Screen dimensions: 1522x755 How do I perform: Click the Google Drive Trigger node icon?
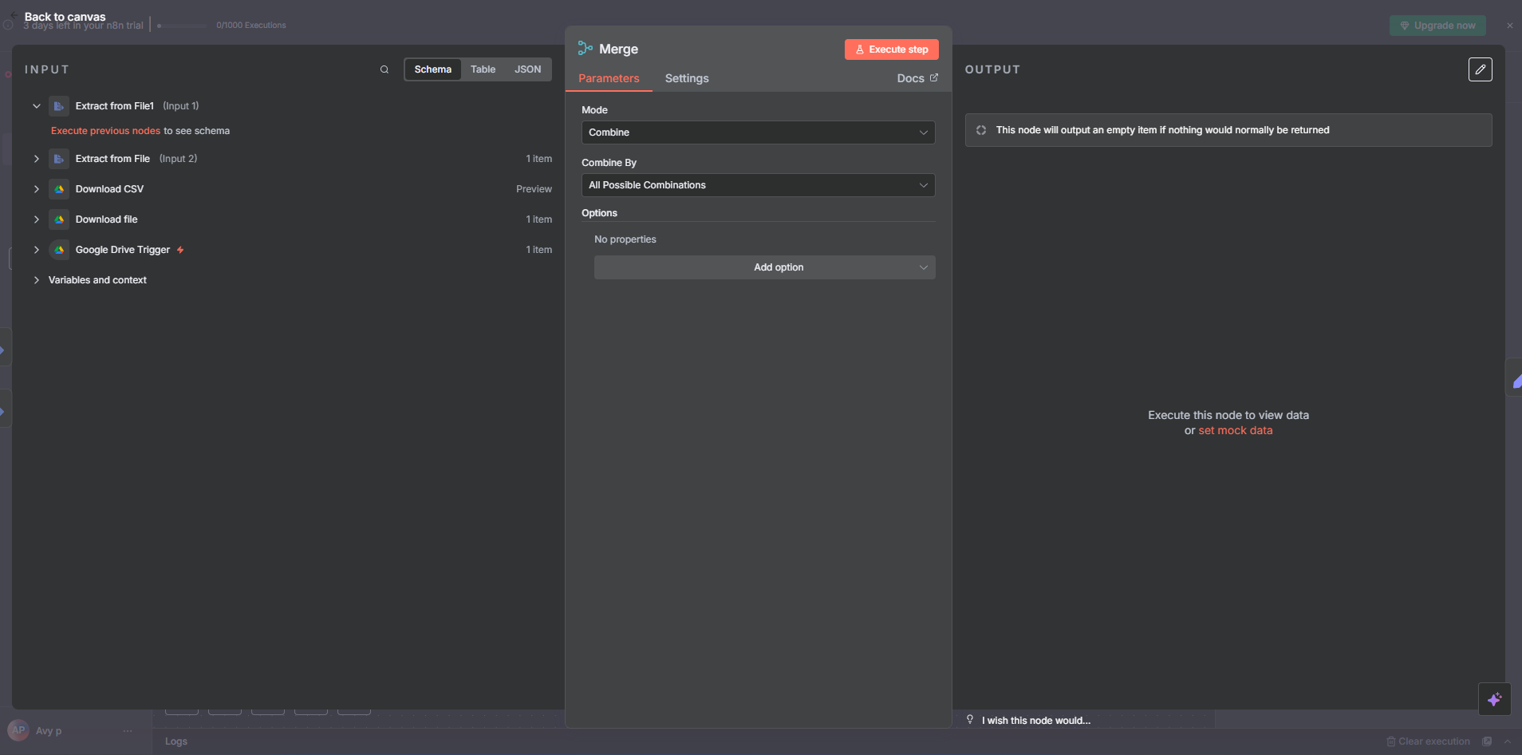pyautogui.click(x=59, y=250)
